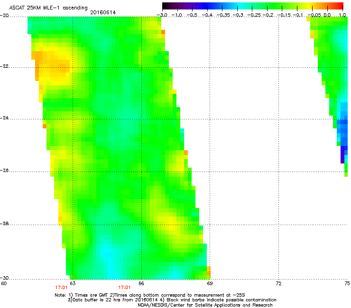The image size is (351, 308).
Task: Click the longitude label 69
Action: [210, 283]
